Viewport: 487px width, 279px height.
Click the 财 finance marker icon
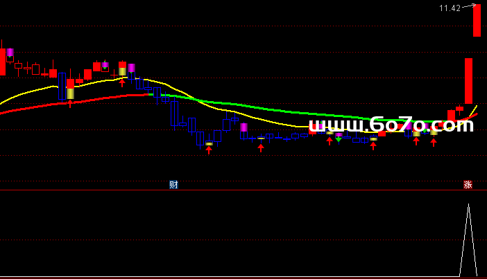(x=173, y=184)
